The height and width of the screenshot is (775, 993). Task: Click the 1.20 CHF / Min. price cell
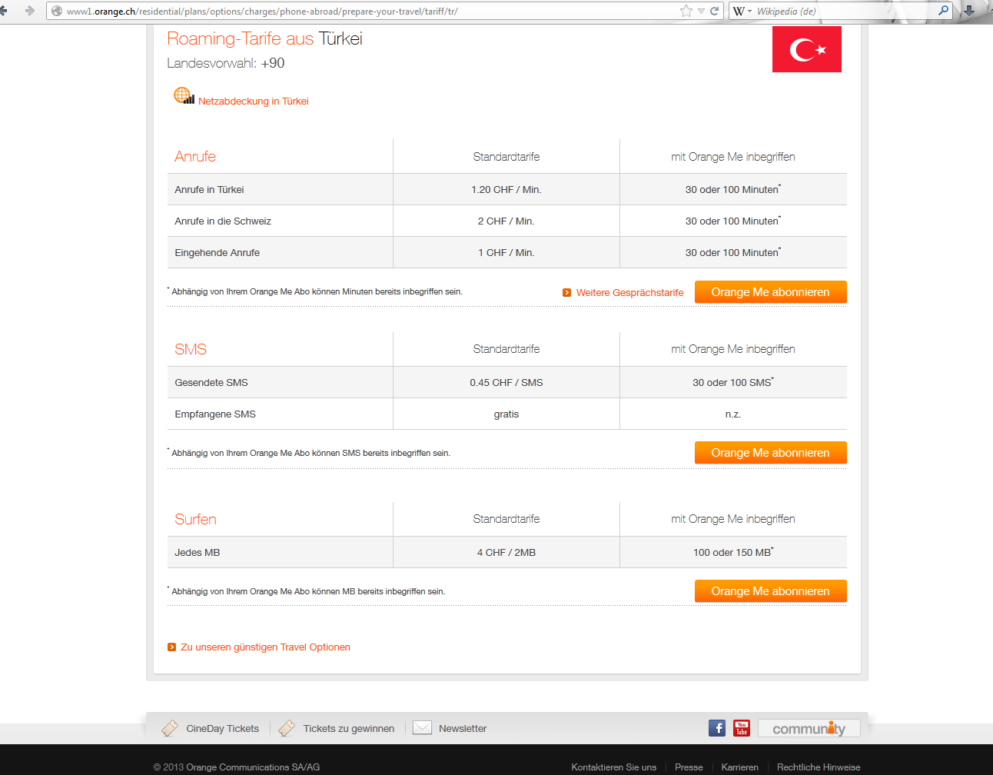pyautogui.click(x=506, y=189)
